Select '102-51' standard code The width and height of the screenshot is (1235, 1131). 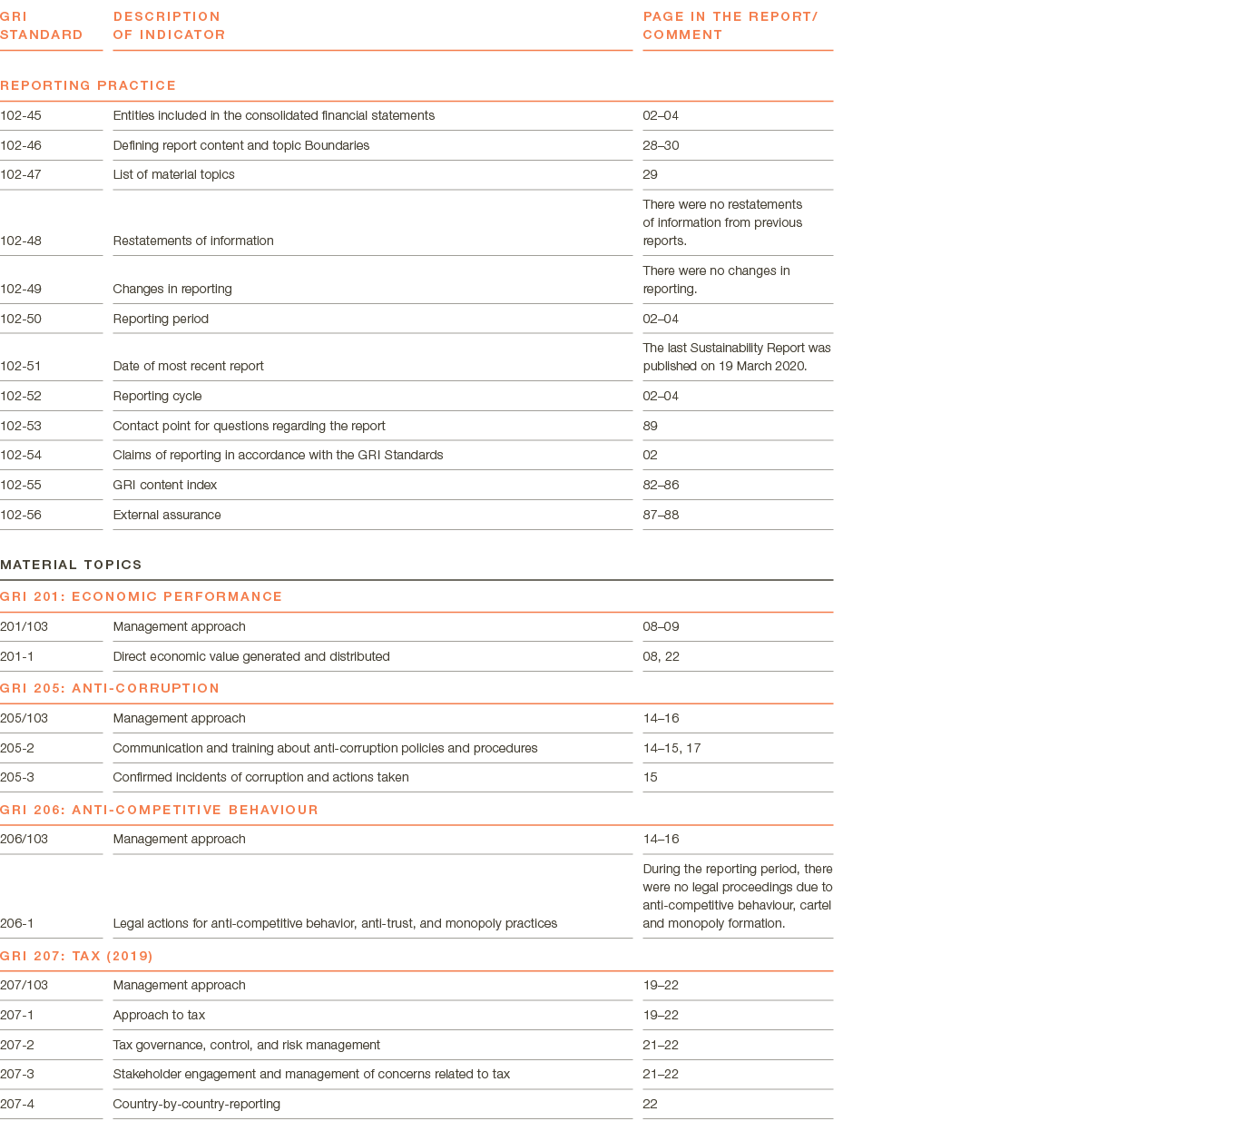(21, 366)
